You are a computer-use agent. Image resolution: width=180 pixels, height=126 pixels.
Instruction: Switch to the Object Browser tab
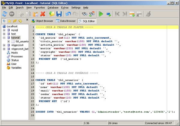42,21
